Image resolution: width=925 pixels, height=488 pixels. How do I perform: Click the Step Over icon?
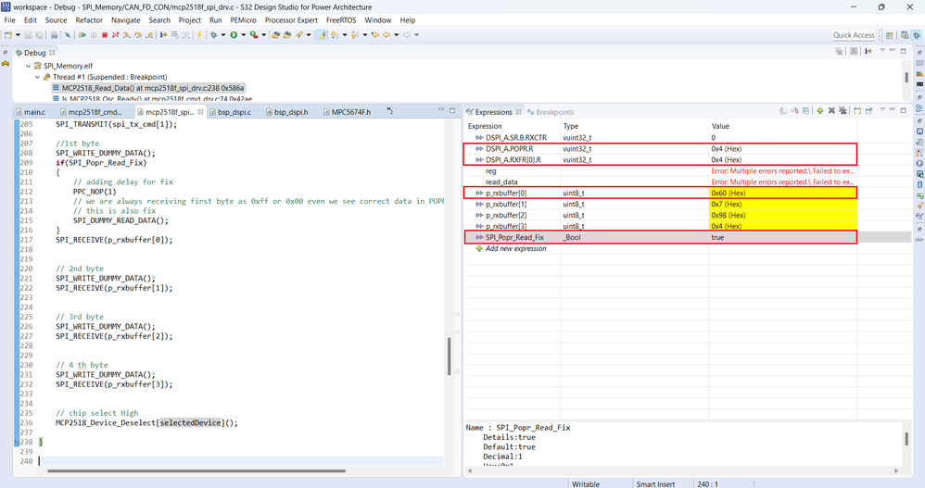pyautogui.click(x=138, y=35)
